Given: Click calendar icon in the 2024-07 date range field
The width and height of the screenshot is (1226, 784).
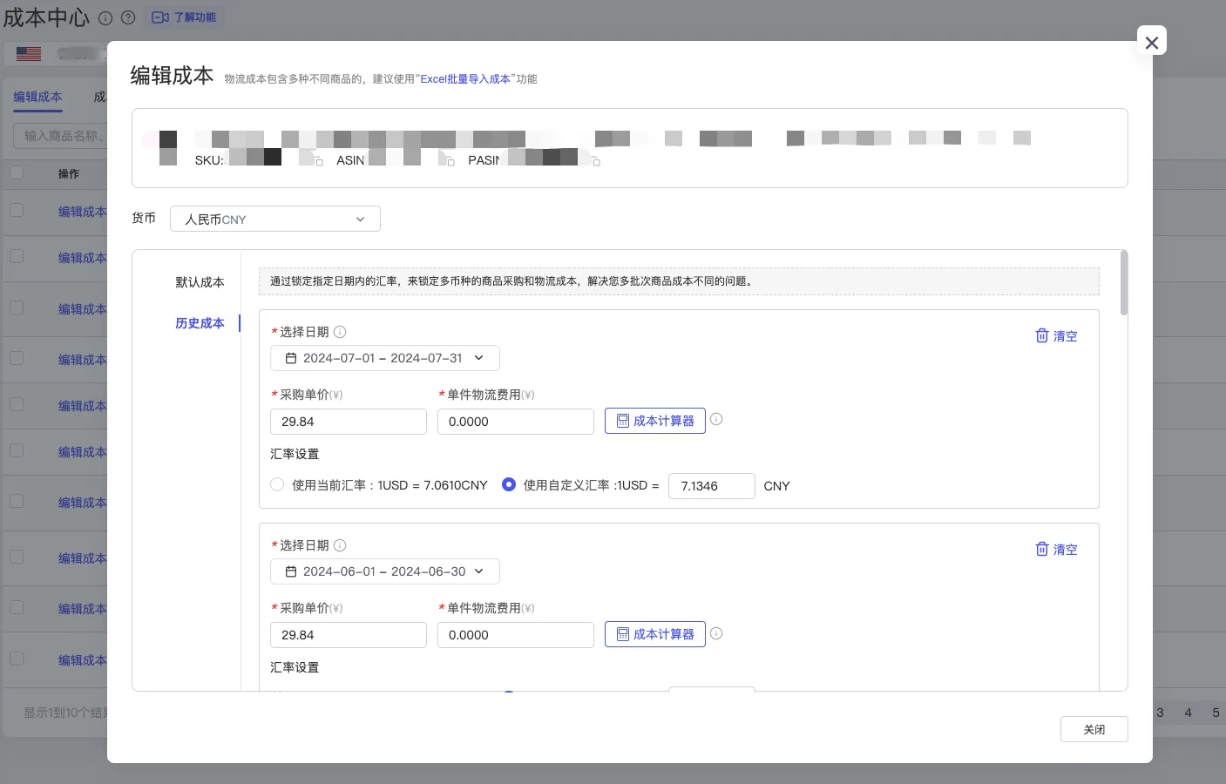Looking at the screenshot, I should coord(291,358).
